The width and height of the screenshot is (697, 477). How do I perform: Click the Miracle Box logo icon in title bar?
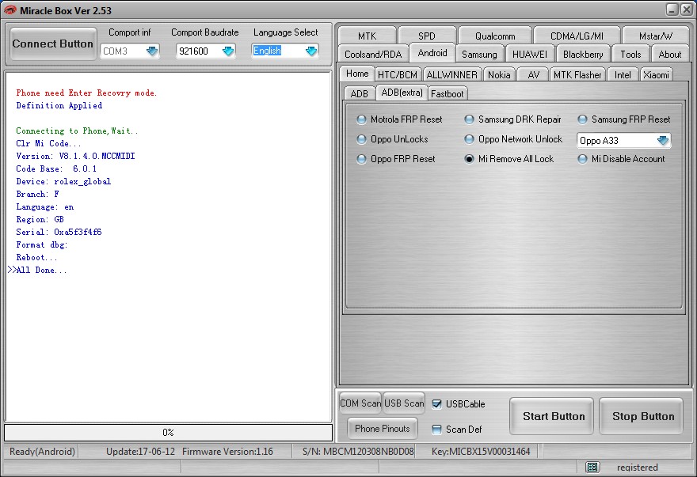(x=10, y=9)
